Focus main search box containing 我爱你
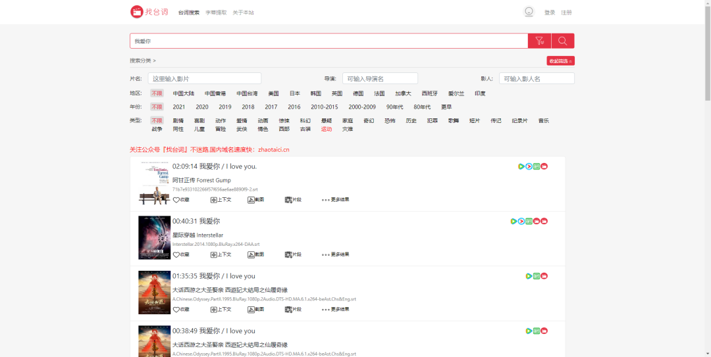The image size is (711, 357). [329, 41]
